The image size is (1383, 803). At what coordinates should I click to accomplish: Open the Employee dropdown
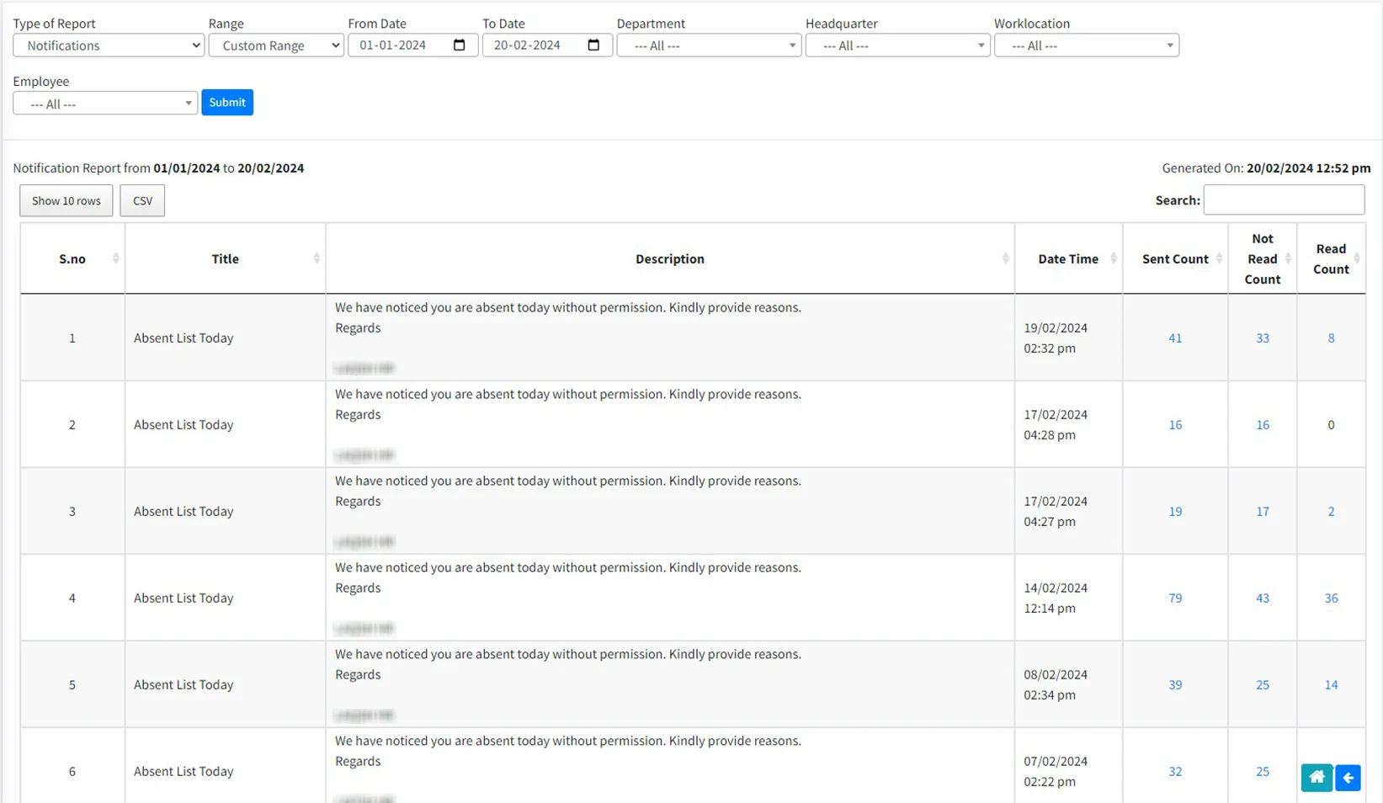click(x=105, y=104)
